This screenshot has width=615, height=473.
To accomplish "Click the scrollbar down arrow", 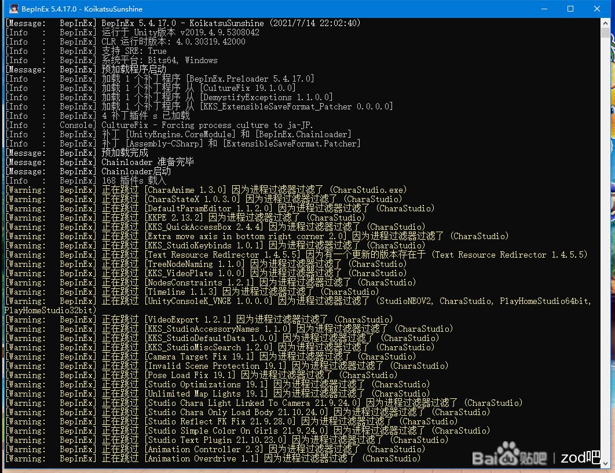I will click(x=605, y=463).
